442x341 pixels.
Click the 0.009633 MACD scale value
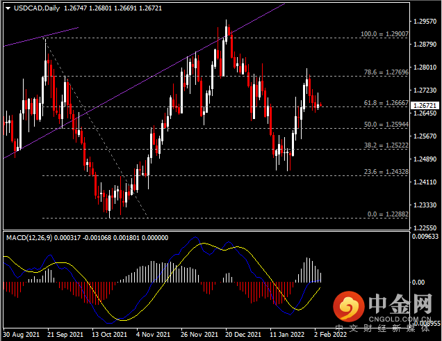click(x=425, y=237)
